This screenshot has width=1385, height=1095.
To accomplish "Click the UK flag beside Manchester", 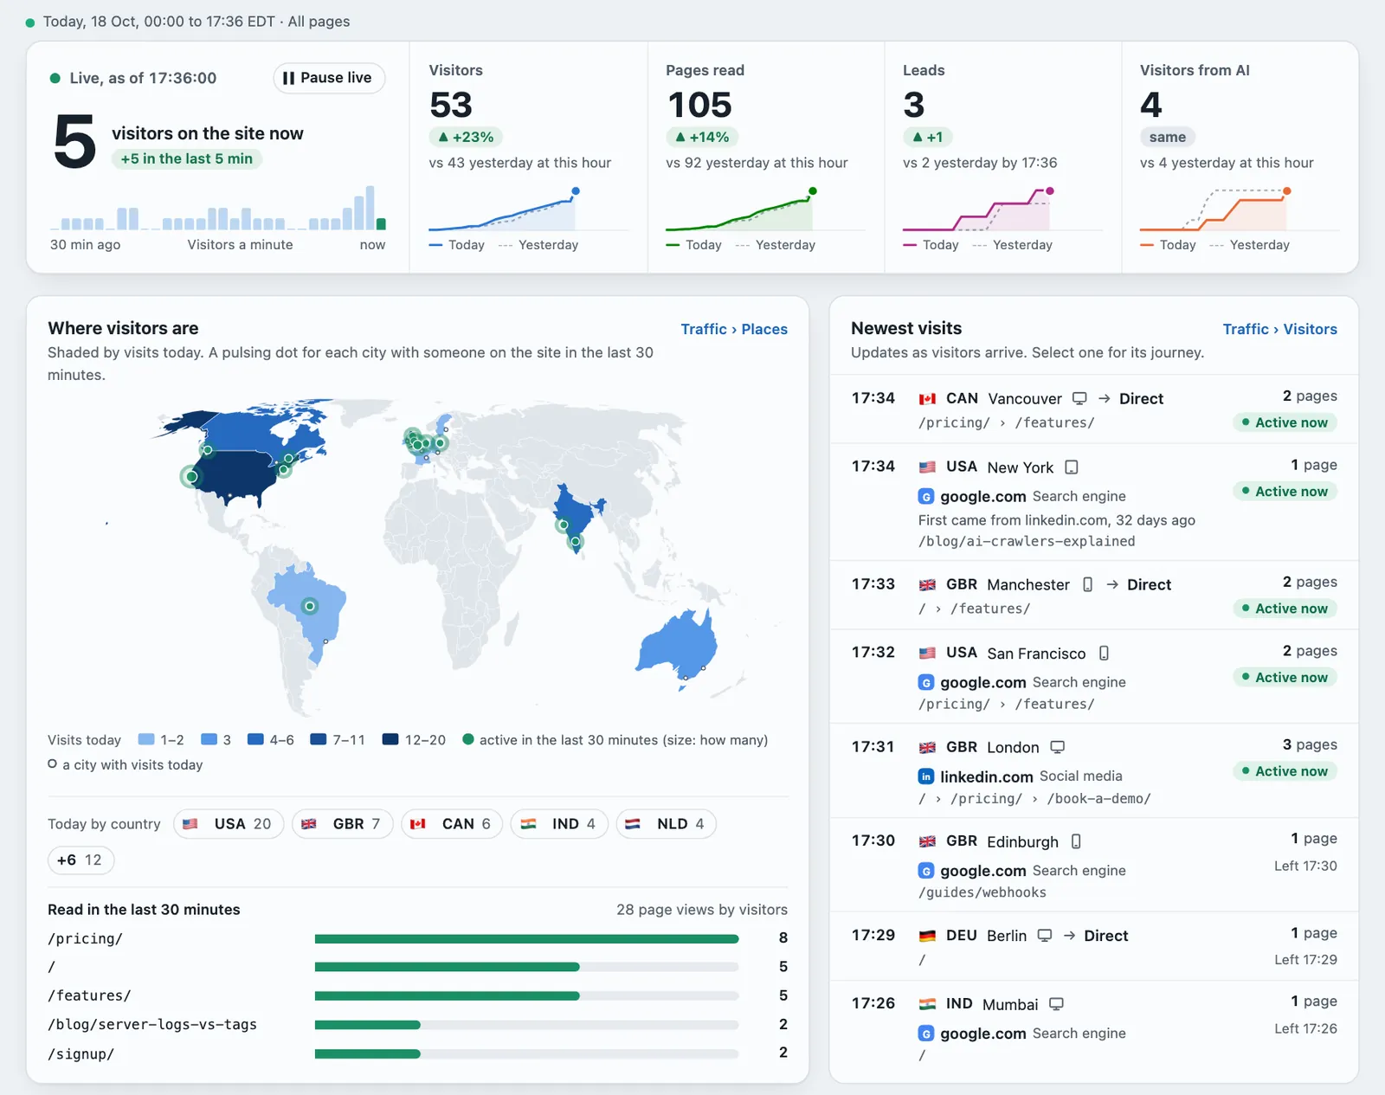I will [x=927, y=585].
